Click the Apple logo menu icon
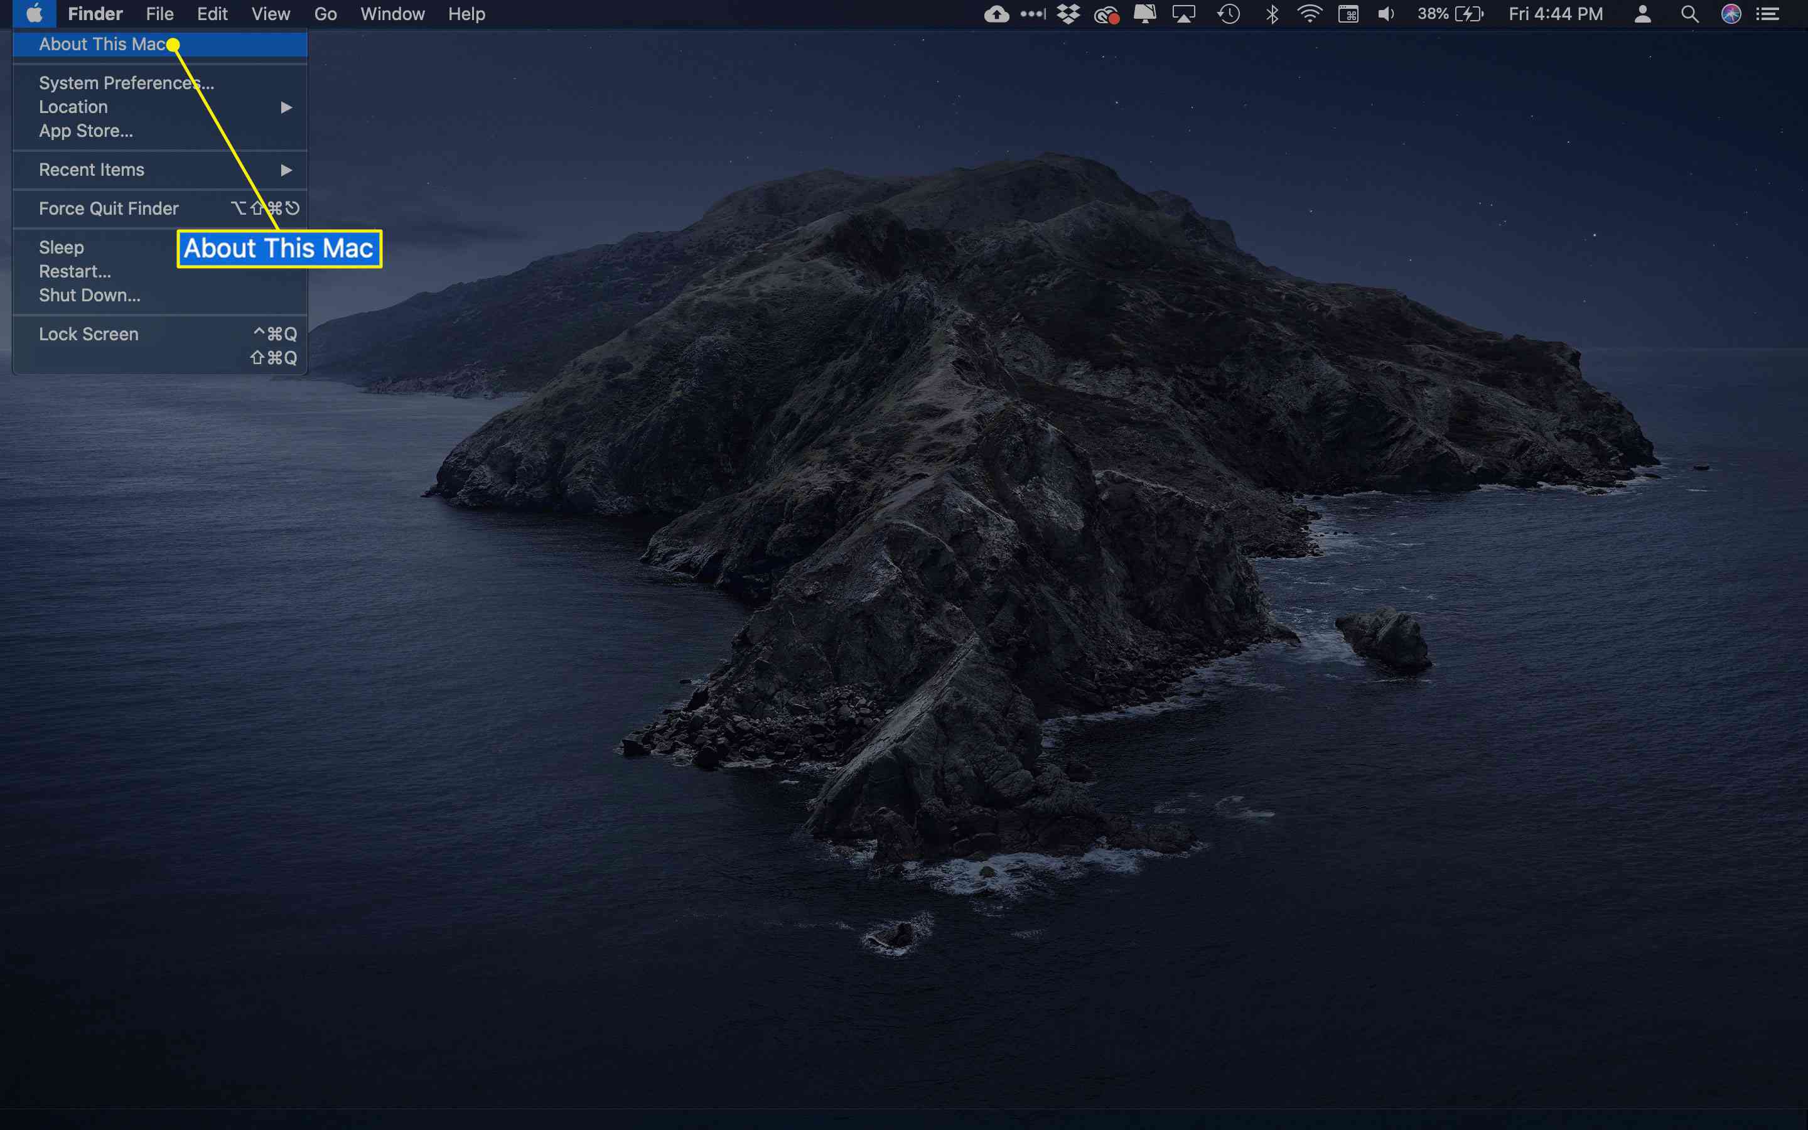This screenshot has width=1808, height=1130. [x=35, y=13]
